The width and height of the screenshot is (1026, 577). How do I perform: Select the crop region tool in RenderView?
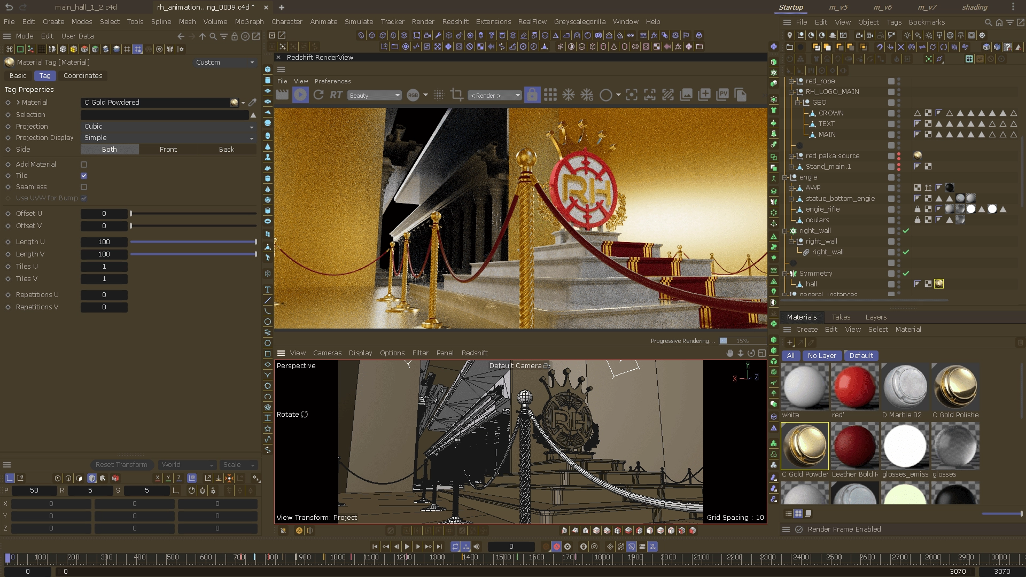coord(456,95)
